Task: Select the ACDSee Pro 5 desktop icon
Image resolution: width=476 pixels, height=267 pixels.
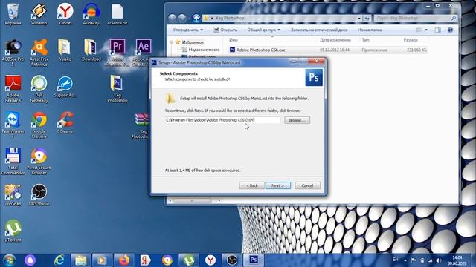Action: click(x=13, y=53)
